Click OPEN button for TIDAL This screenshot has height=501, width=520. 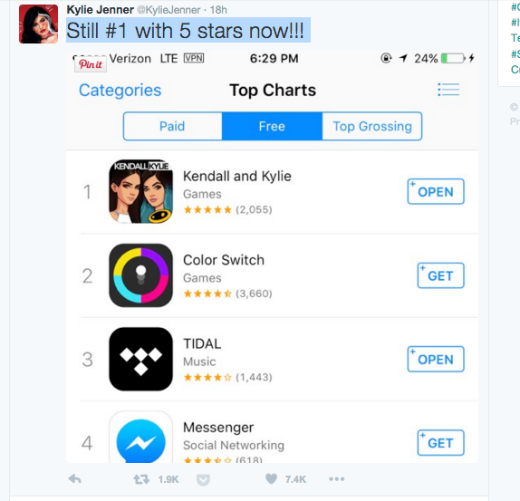pos(436,360)
